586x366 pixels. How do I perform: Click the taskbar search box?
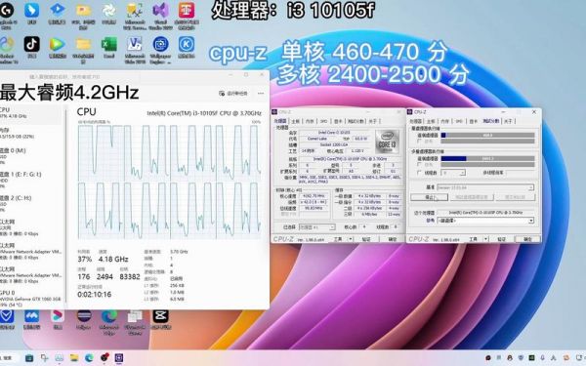pos(9,358)
